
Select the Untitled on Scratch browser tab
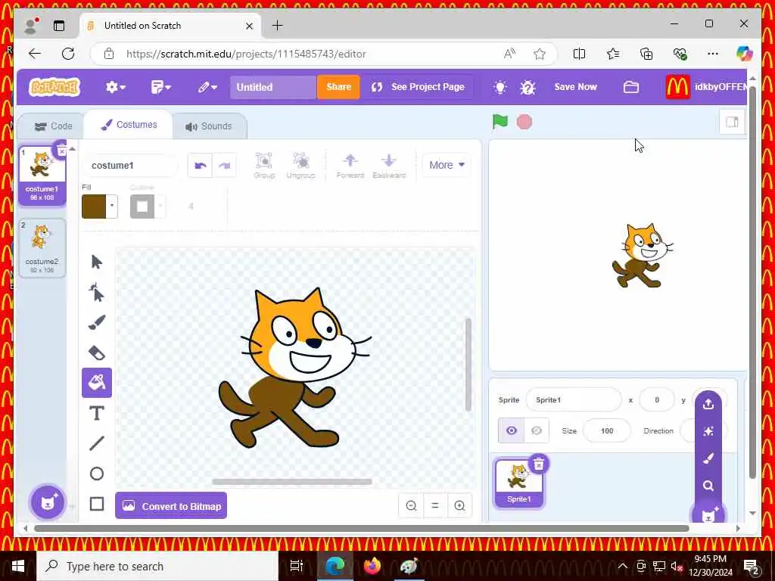[169, 26]
